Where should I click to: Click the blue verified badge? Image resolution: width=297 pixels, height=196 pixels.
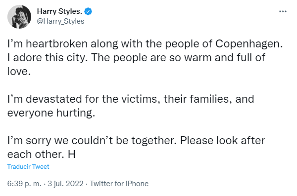(88, 11)
